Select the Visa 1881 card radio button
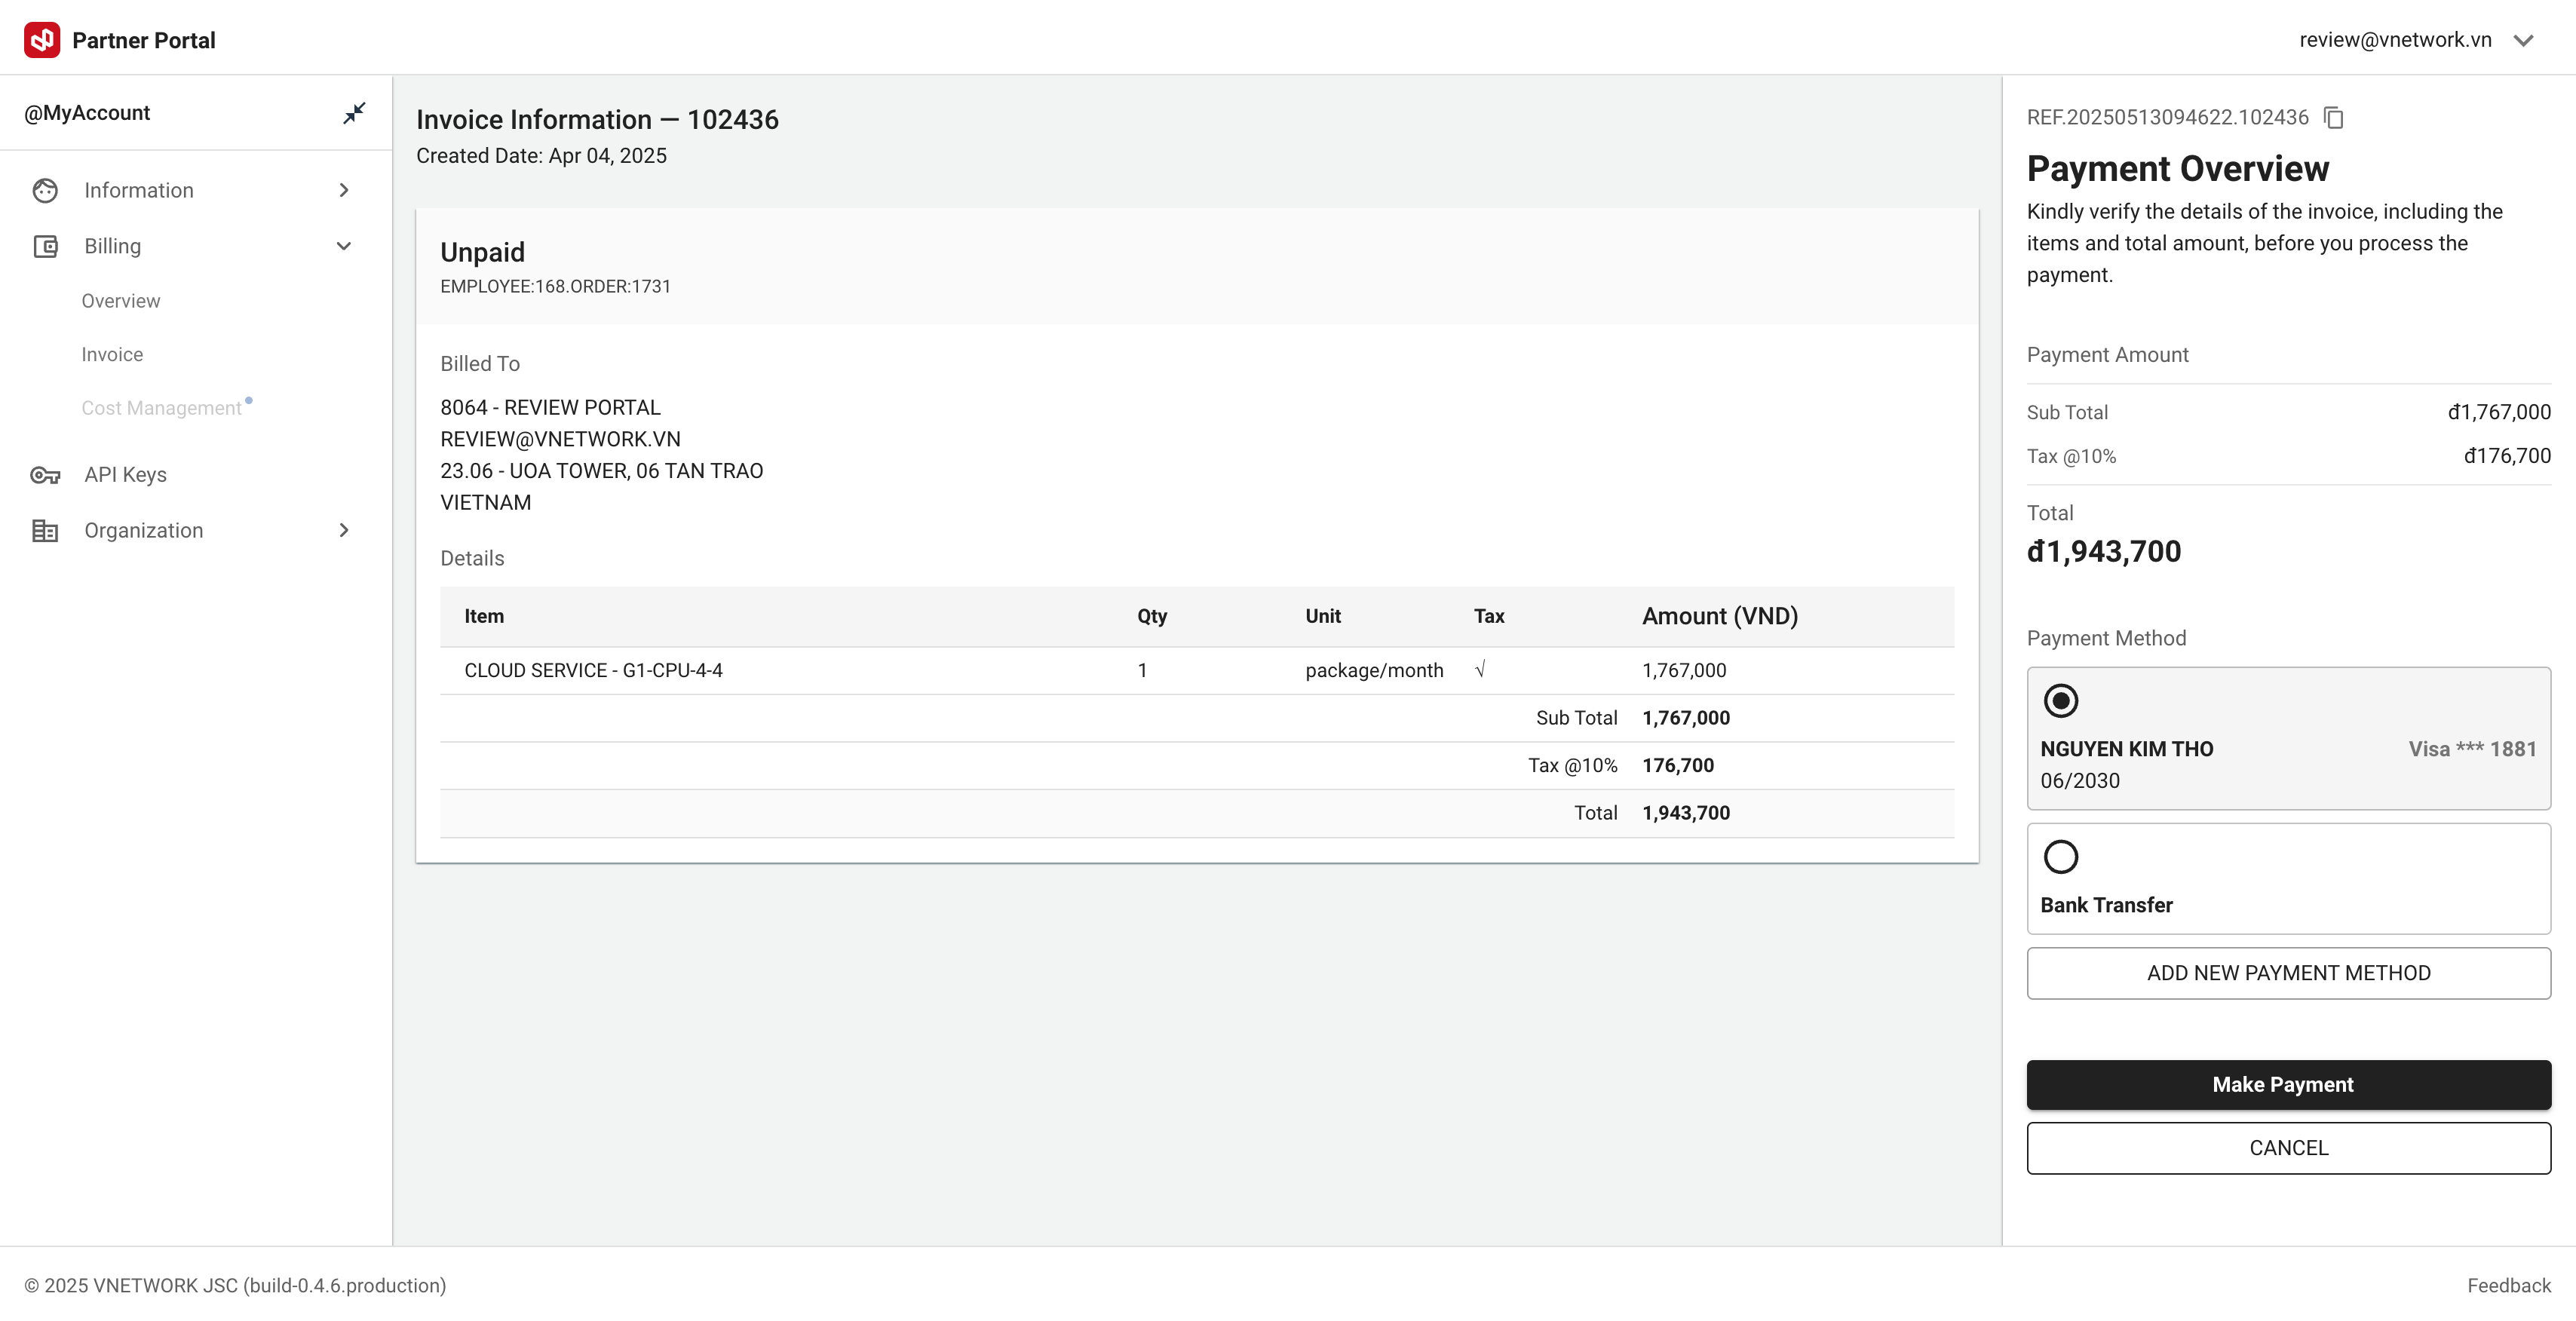2576x1321 pixels. coord(2061,700)
